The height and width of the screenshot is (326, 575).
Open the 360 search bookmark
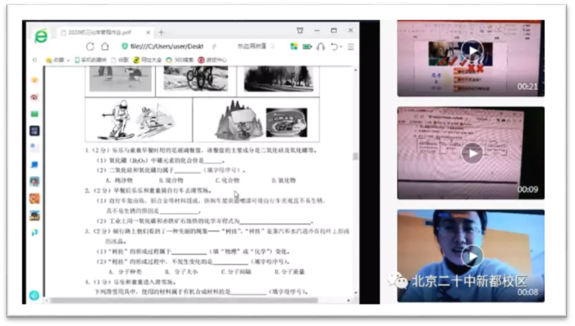click(180, 60)
